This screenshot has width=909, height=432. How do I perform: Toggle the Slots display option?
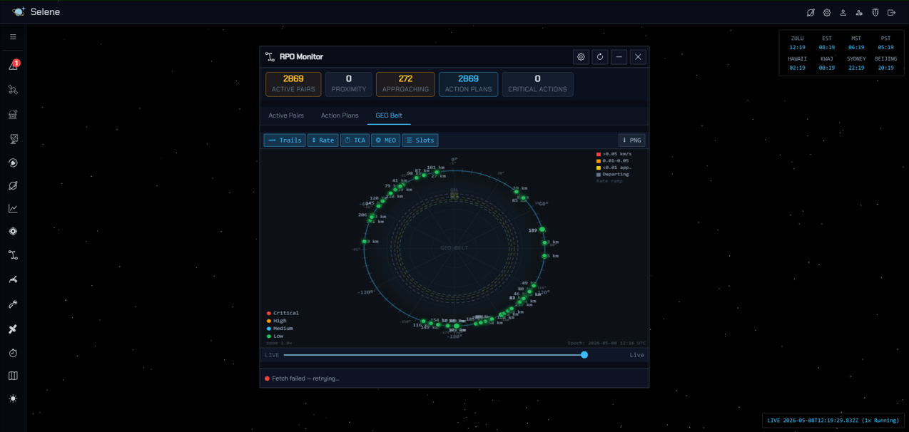(x=420, y=140)
